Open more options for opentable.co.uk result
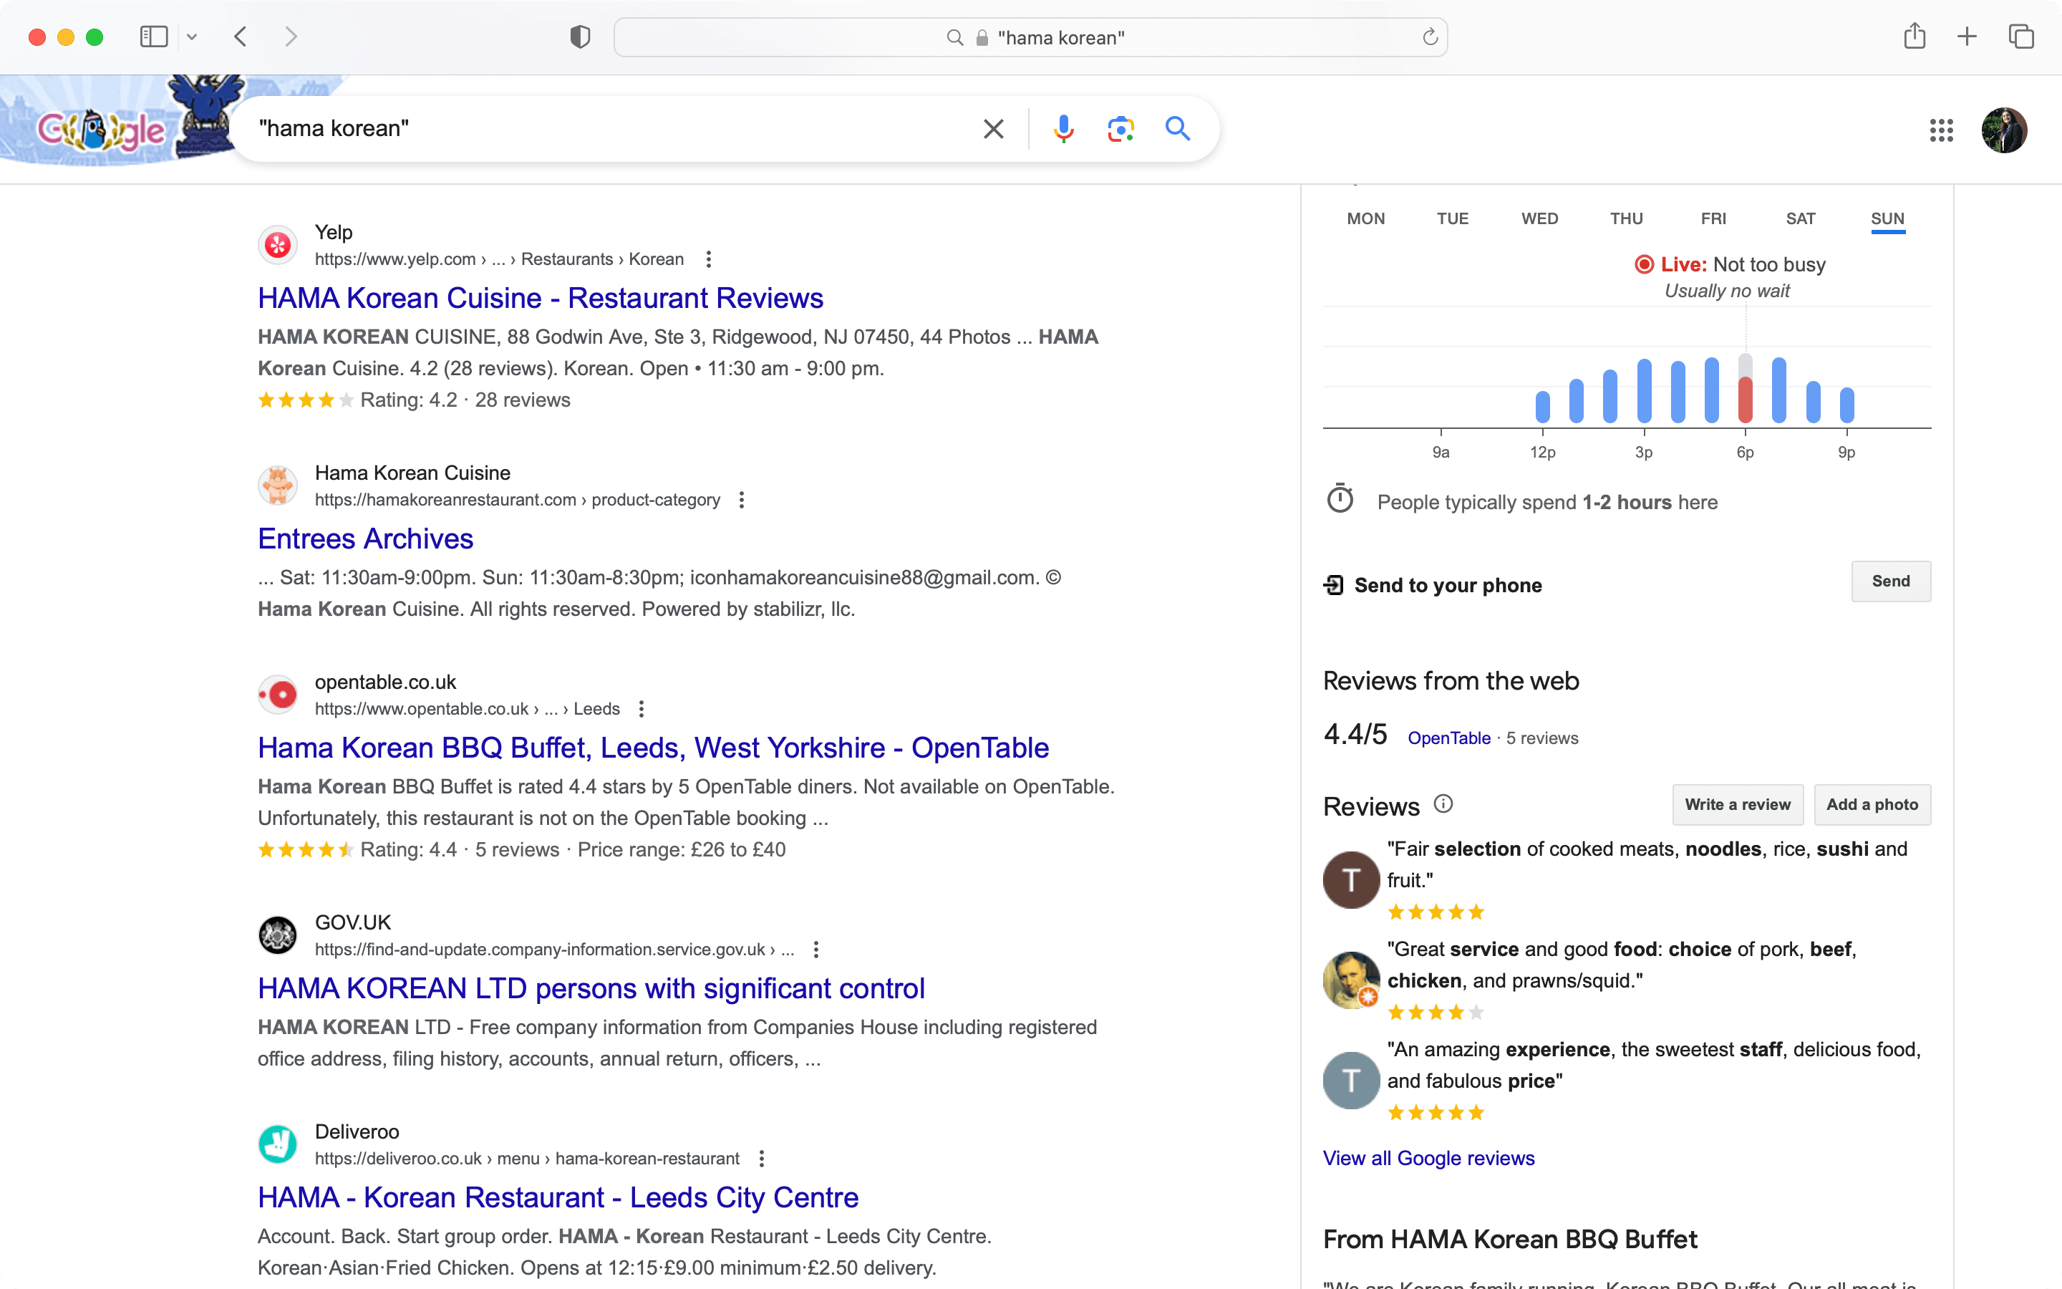 click(642, 709)
